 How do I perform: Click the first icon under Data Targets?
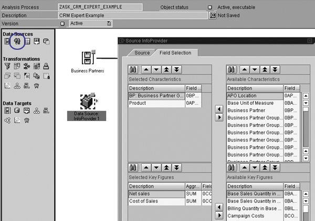tap(7, 111)
